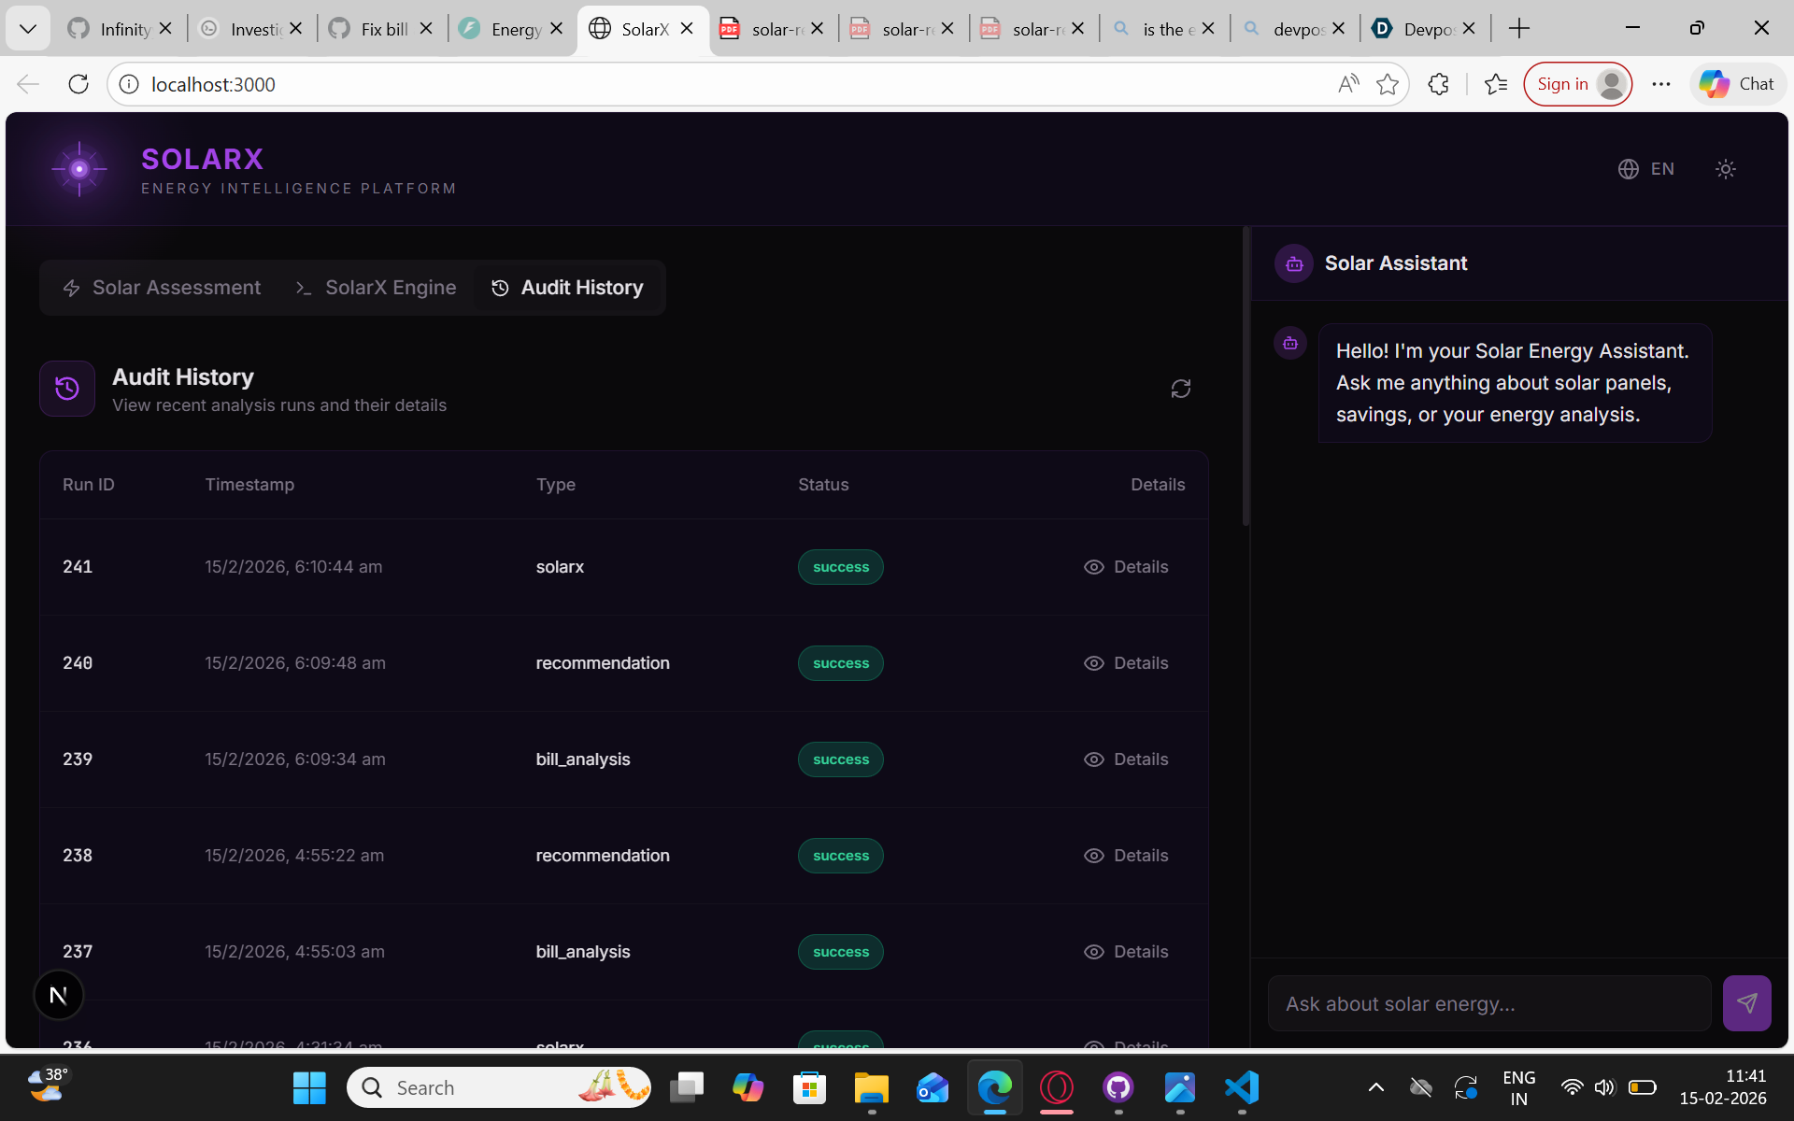The height and width of the screenshot is (1121, 1794).
Task: Click the page's vertical scrollbar
Action: point(1246,376)
